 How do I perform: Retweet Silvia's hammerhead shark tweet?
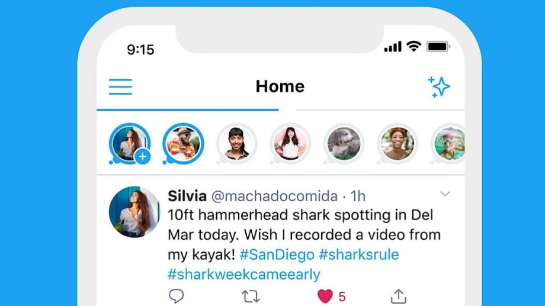click(251, 297)
